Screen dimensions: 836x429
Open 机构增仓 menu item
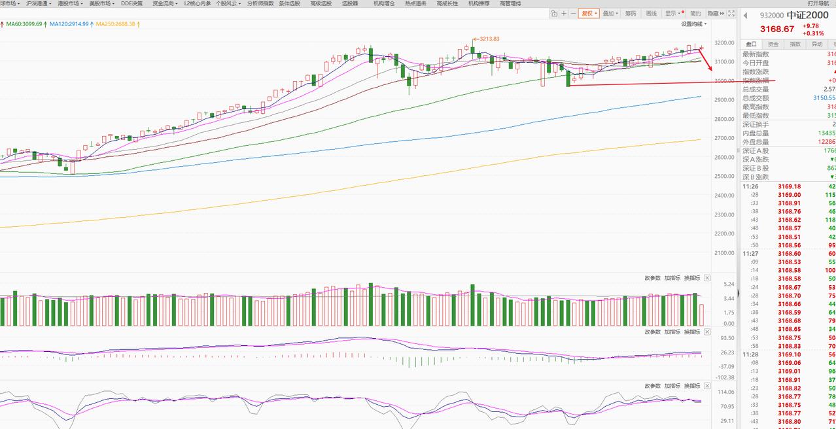pos(384,3)
